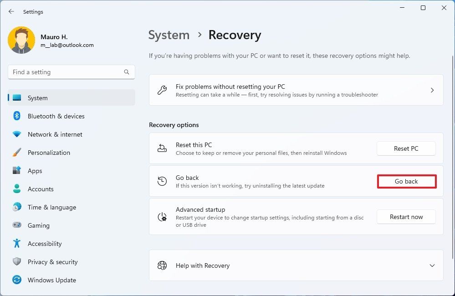Select the Gaming Xbox icon

click(x=16, y=225)
